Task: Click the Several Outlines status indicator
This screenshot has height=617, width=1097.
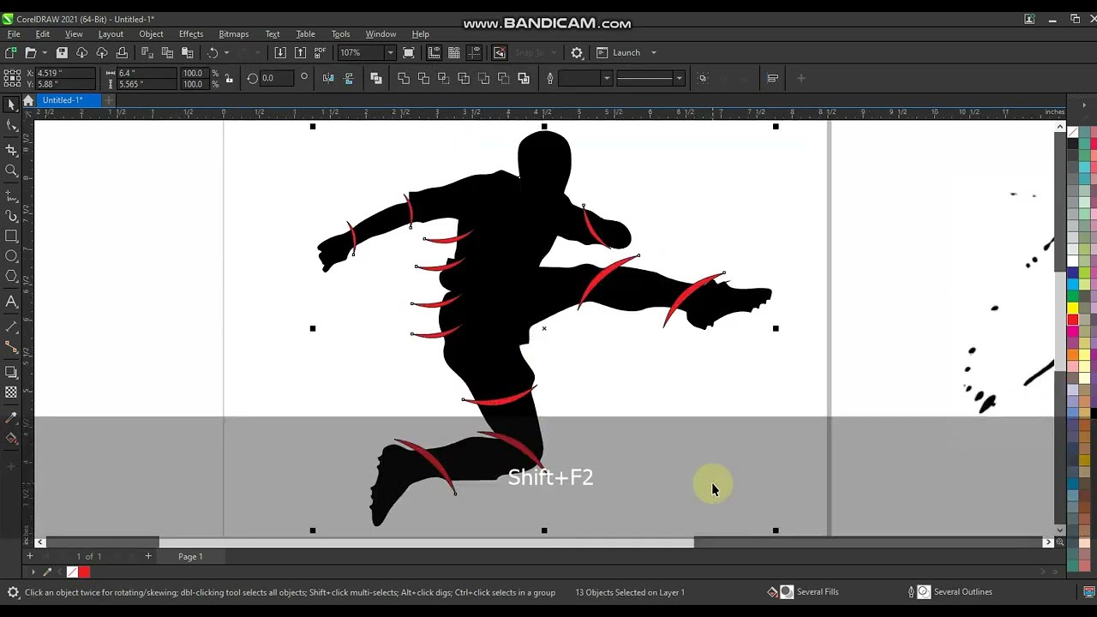Action: tap(951, 592)
